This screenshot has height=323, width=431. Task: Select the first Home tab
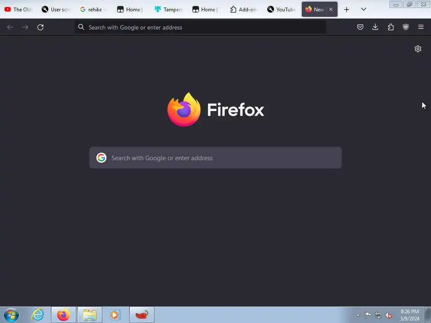coord(131,9)
